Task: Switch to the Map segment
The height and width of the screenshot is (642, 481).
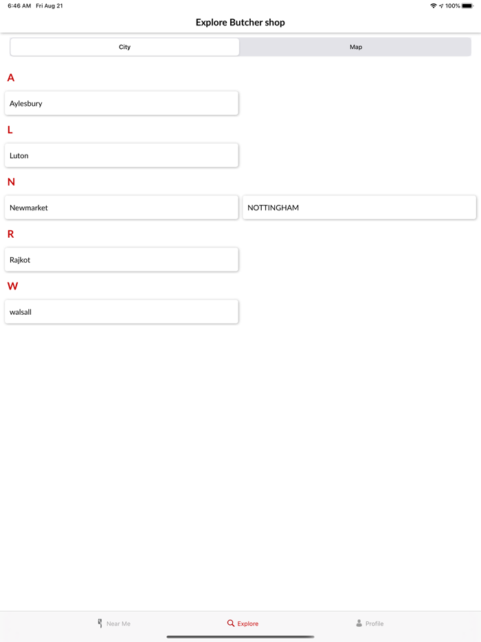Action: tap(355, 47)
